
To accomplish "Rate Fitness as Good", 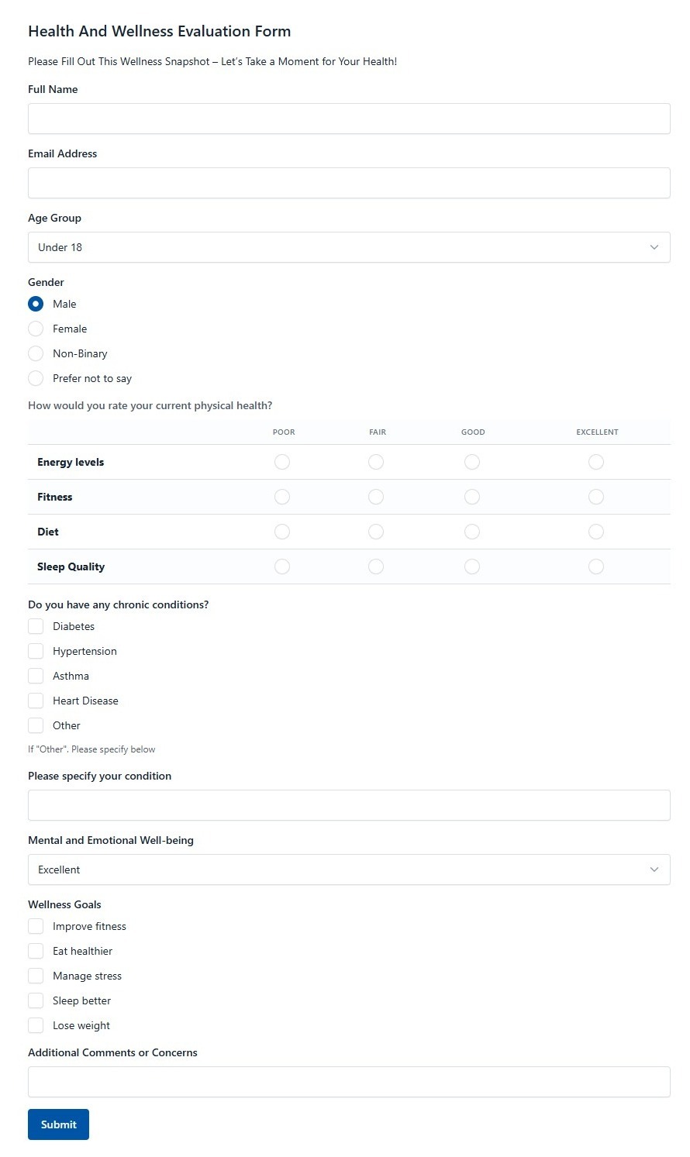I will pyautogui.click(x=472, y=497).
